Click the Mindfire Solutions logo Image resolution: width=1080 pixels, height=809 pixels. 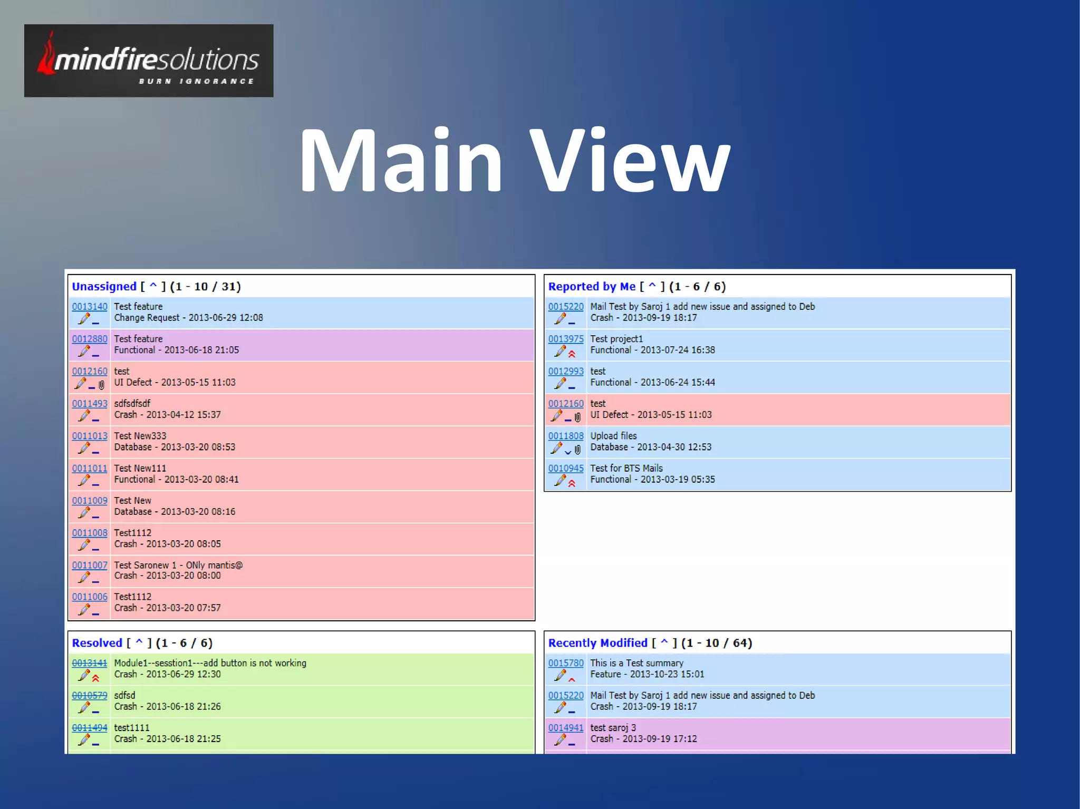pos(149,61)
